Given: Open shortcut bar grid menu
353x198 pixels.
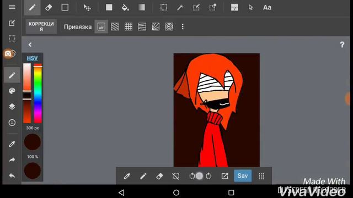Looking at the screenshot, I should pos(261,176).
